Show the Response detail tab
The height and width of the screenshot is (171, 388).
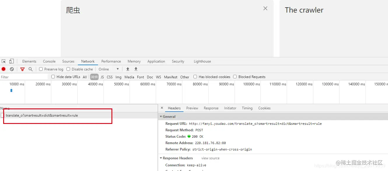[x=211, y=108]
